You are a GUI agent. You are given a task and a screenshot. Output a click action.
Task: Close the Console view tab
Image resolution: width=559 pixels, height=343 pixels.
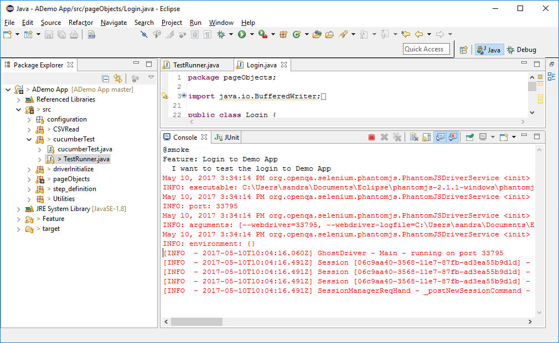[204, 137]
